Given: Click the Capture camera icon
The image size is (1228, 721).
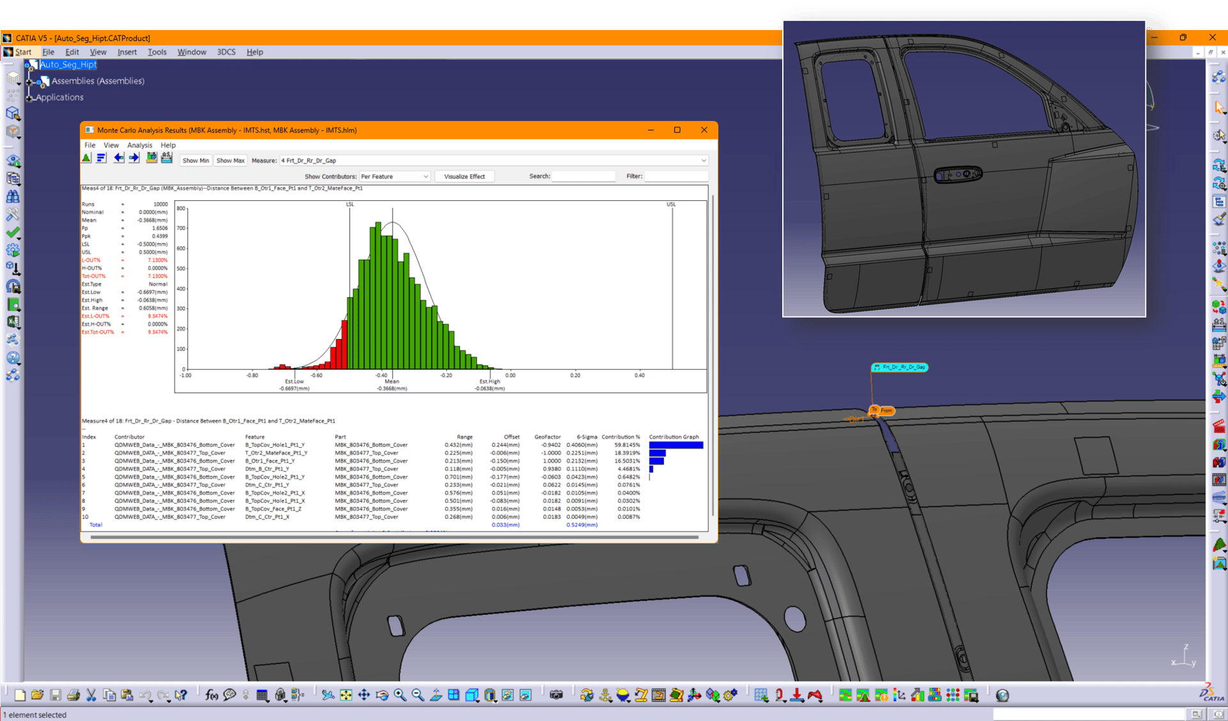Looking at the screenshot, I should (556, 695).
